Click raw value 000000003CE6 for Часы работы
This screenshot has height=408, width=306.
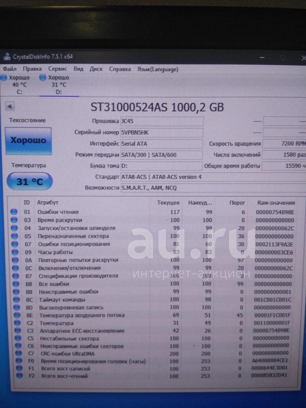274,252
